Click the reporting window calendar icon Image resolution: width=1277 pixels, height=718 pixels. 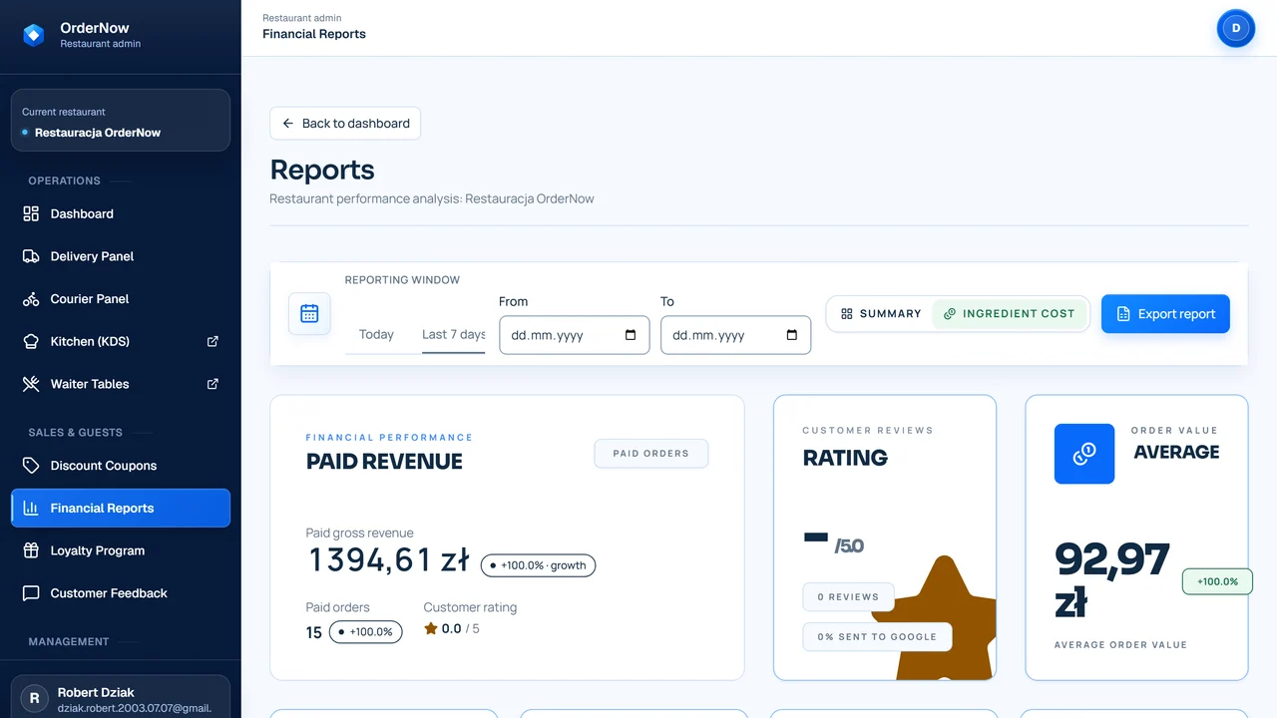pyautogui.click(x=309, y=313)
